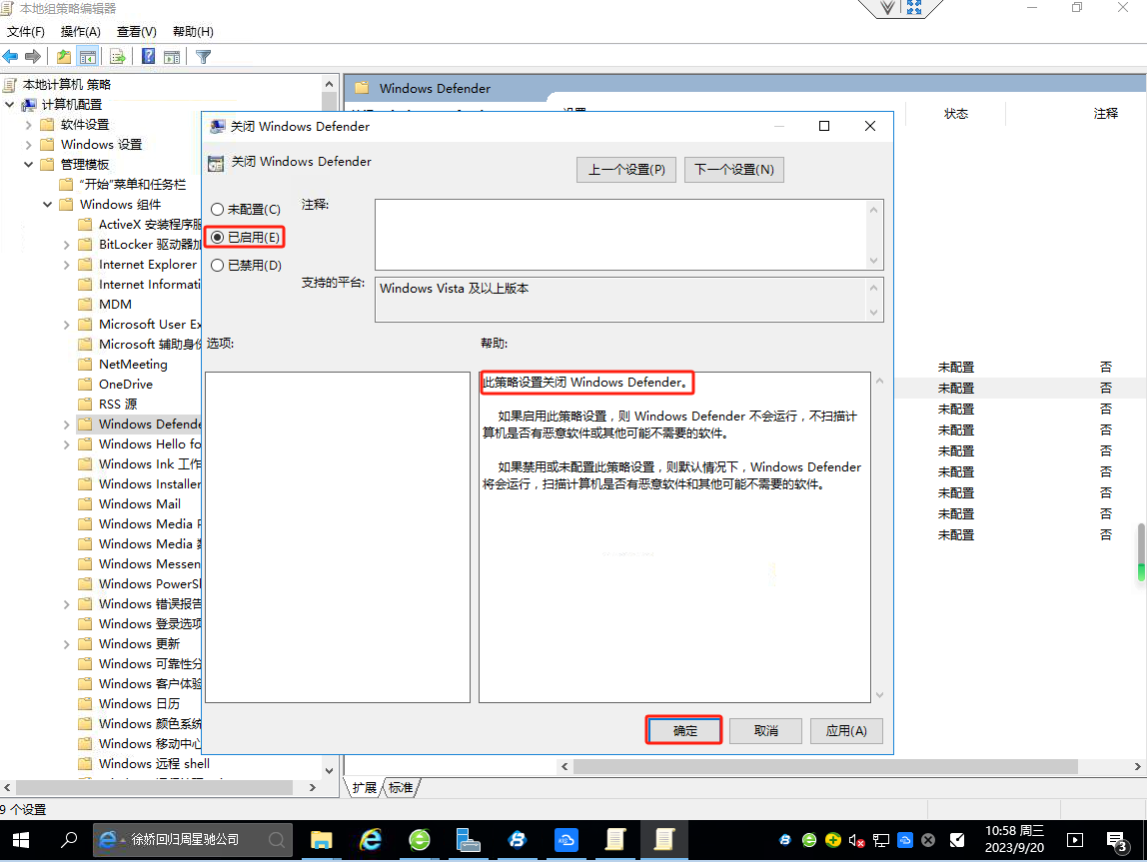This screenshot has height=862, width=1147.
Task: Go back with the blue back arrow
Action: 10,56
